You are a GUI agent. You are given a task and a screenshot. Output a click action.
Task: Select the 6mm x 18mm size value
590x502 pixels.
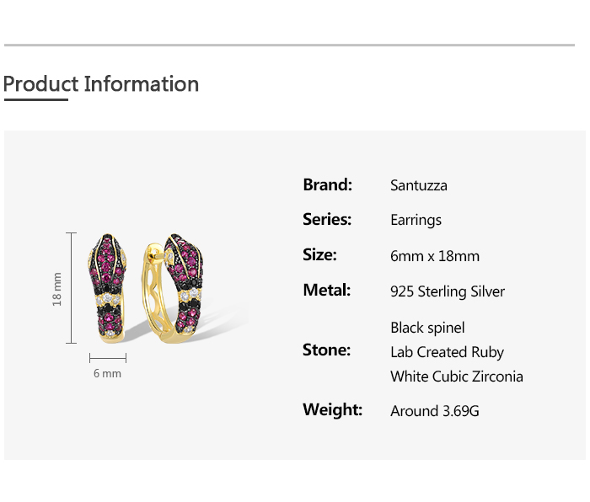click(x=435, y=256)
